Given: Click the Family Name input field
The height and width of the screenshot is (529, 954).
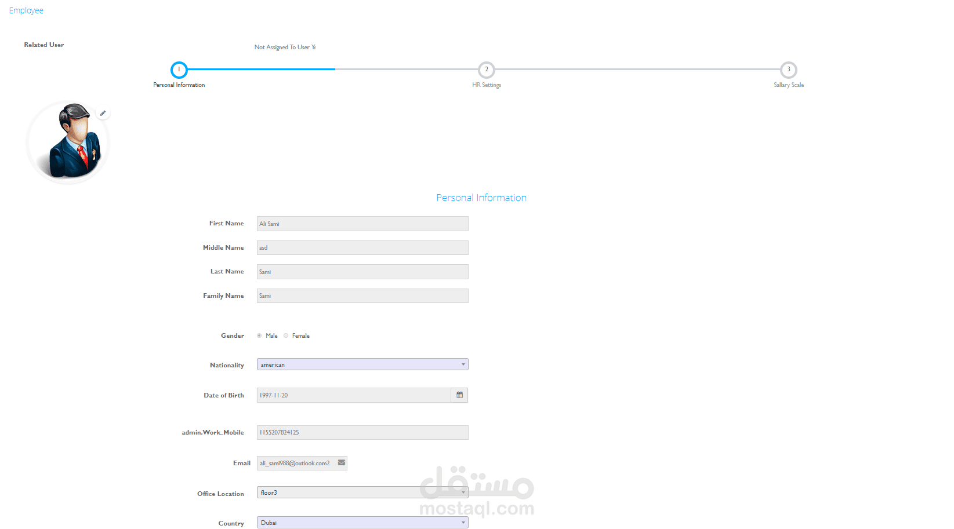Looking at the screenshot, I should [x=362, y=295].
